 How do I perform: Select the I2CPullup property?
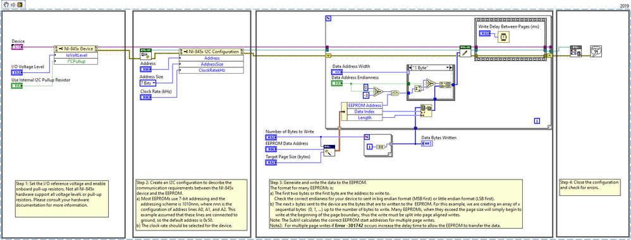pyautogui.click(x=76, y=61)
